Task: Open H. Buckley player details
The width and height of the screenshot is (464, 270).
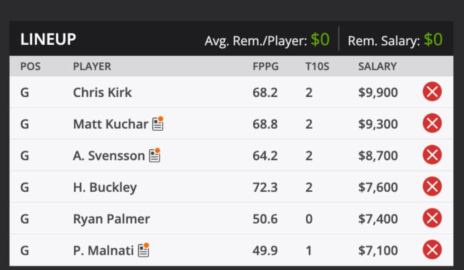Action: coord(105,187)
